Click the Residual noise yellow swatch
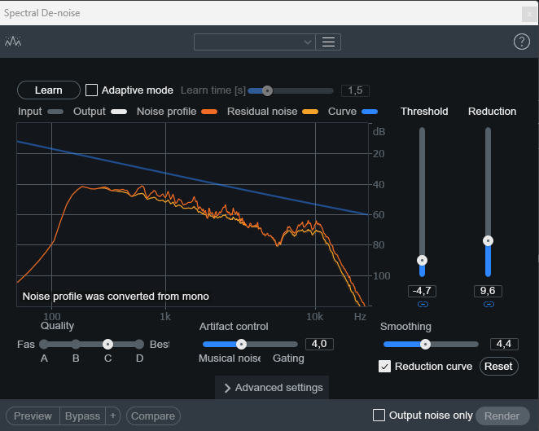This screenshot has height=431, width=539. (310, 112)
